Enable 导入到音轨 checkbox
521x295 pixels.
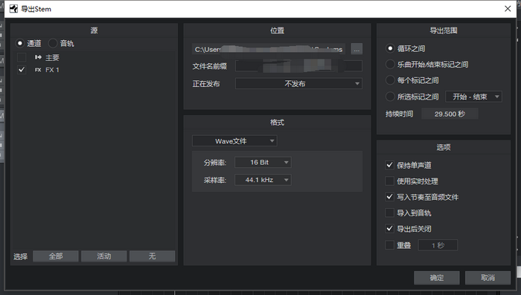pos(389,213)
